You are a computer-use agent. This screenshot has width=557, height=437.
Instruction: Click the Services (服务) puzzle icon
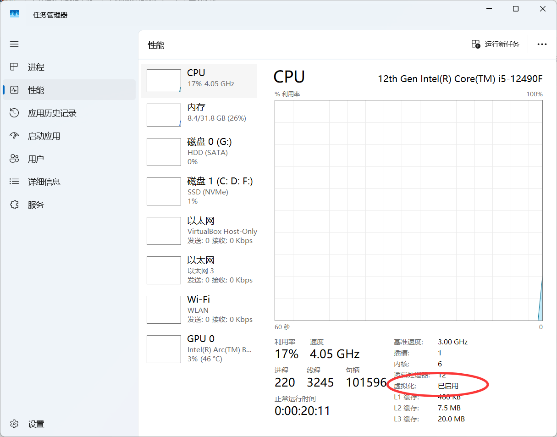tap(14, 205)
